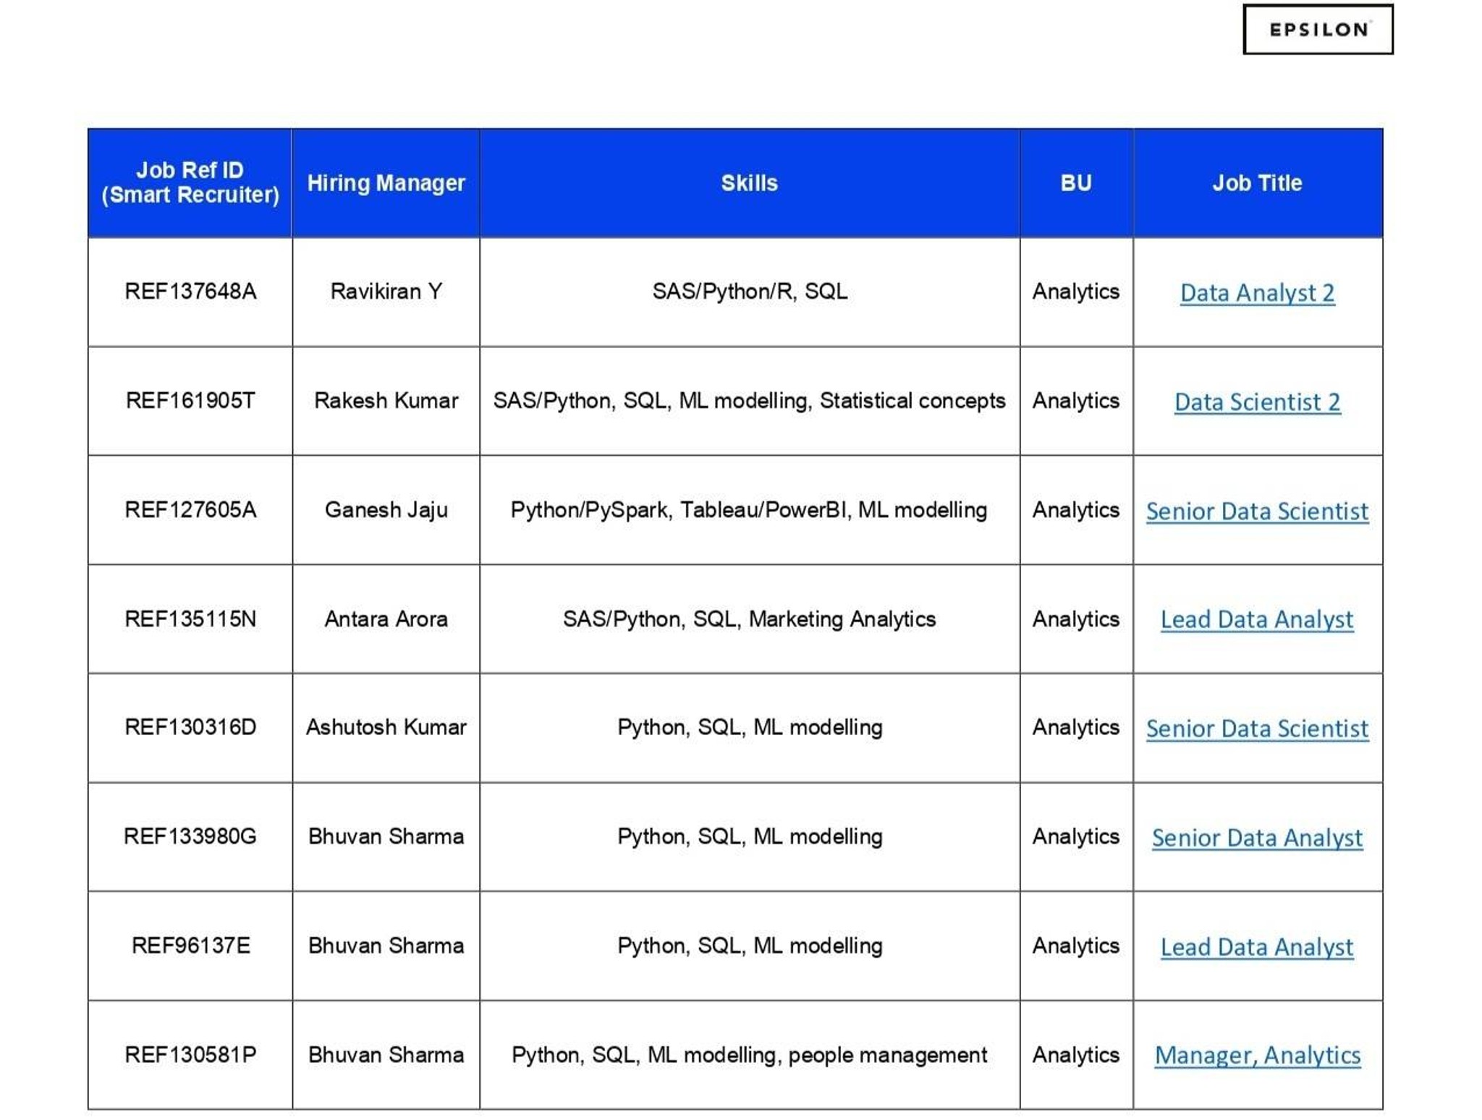Image resolution: width=1482 pixels, height=1120 pixels.
Task: Click job ref REF130316D
Action: click(x=190, y=726)
